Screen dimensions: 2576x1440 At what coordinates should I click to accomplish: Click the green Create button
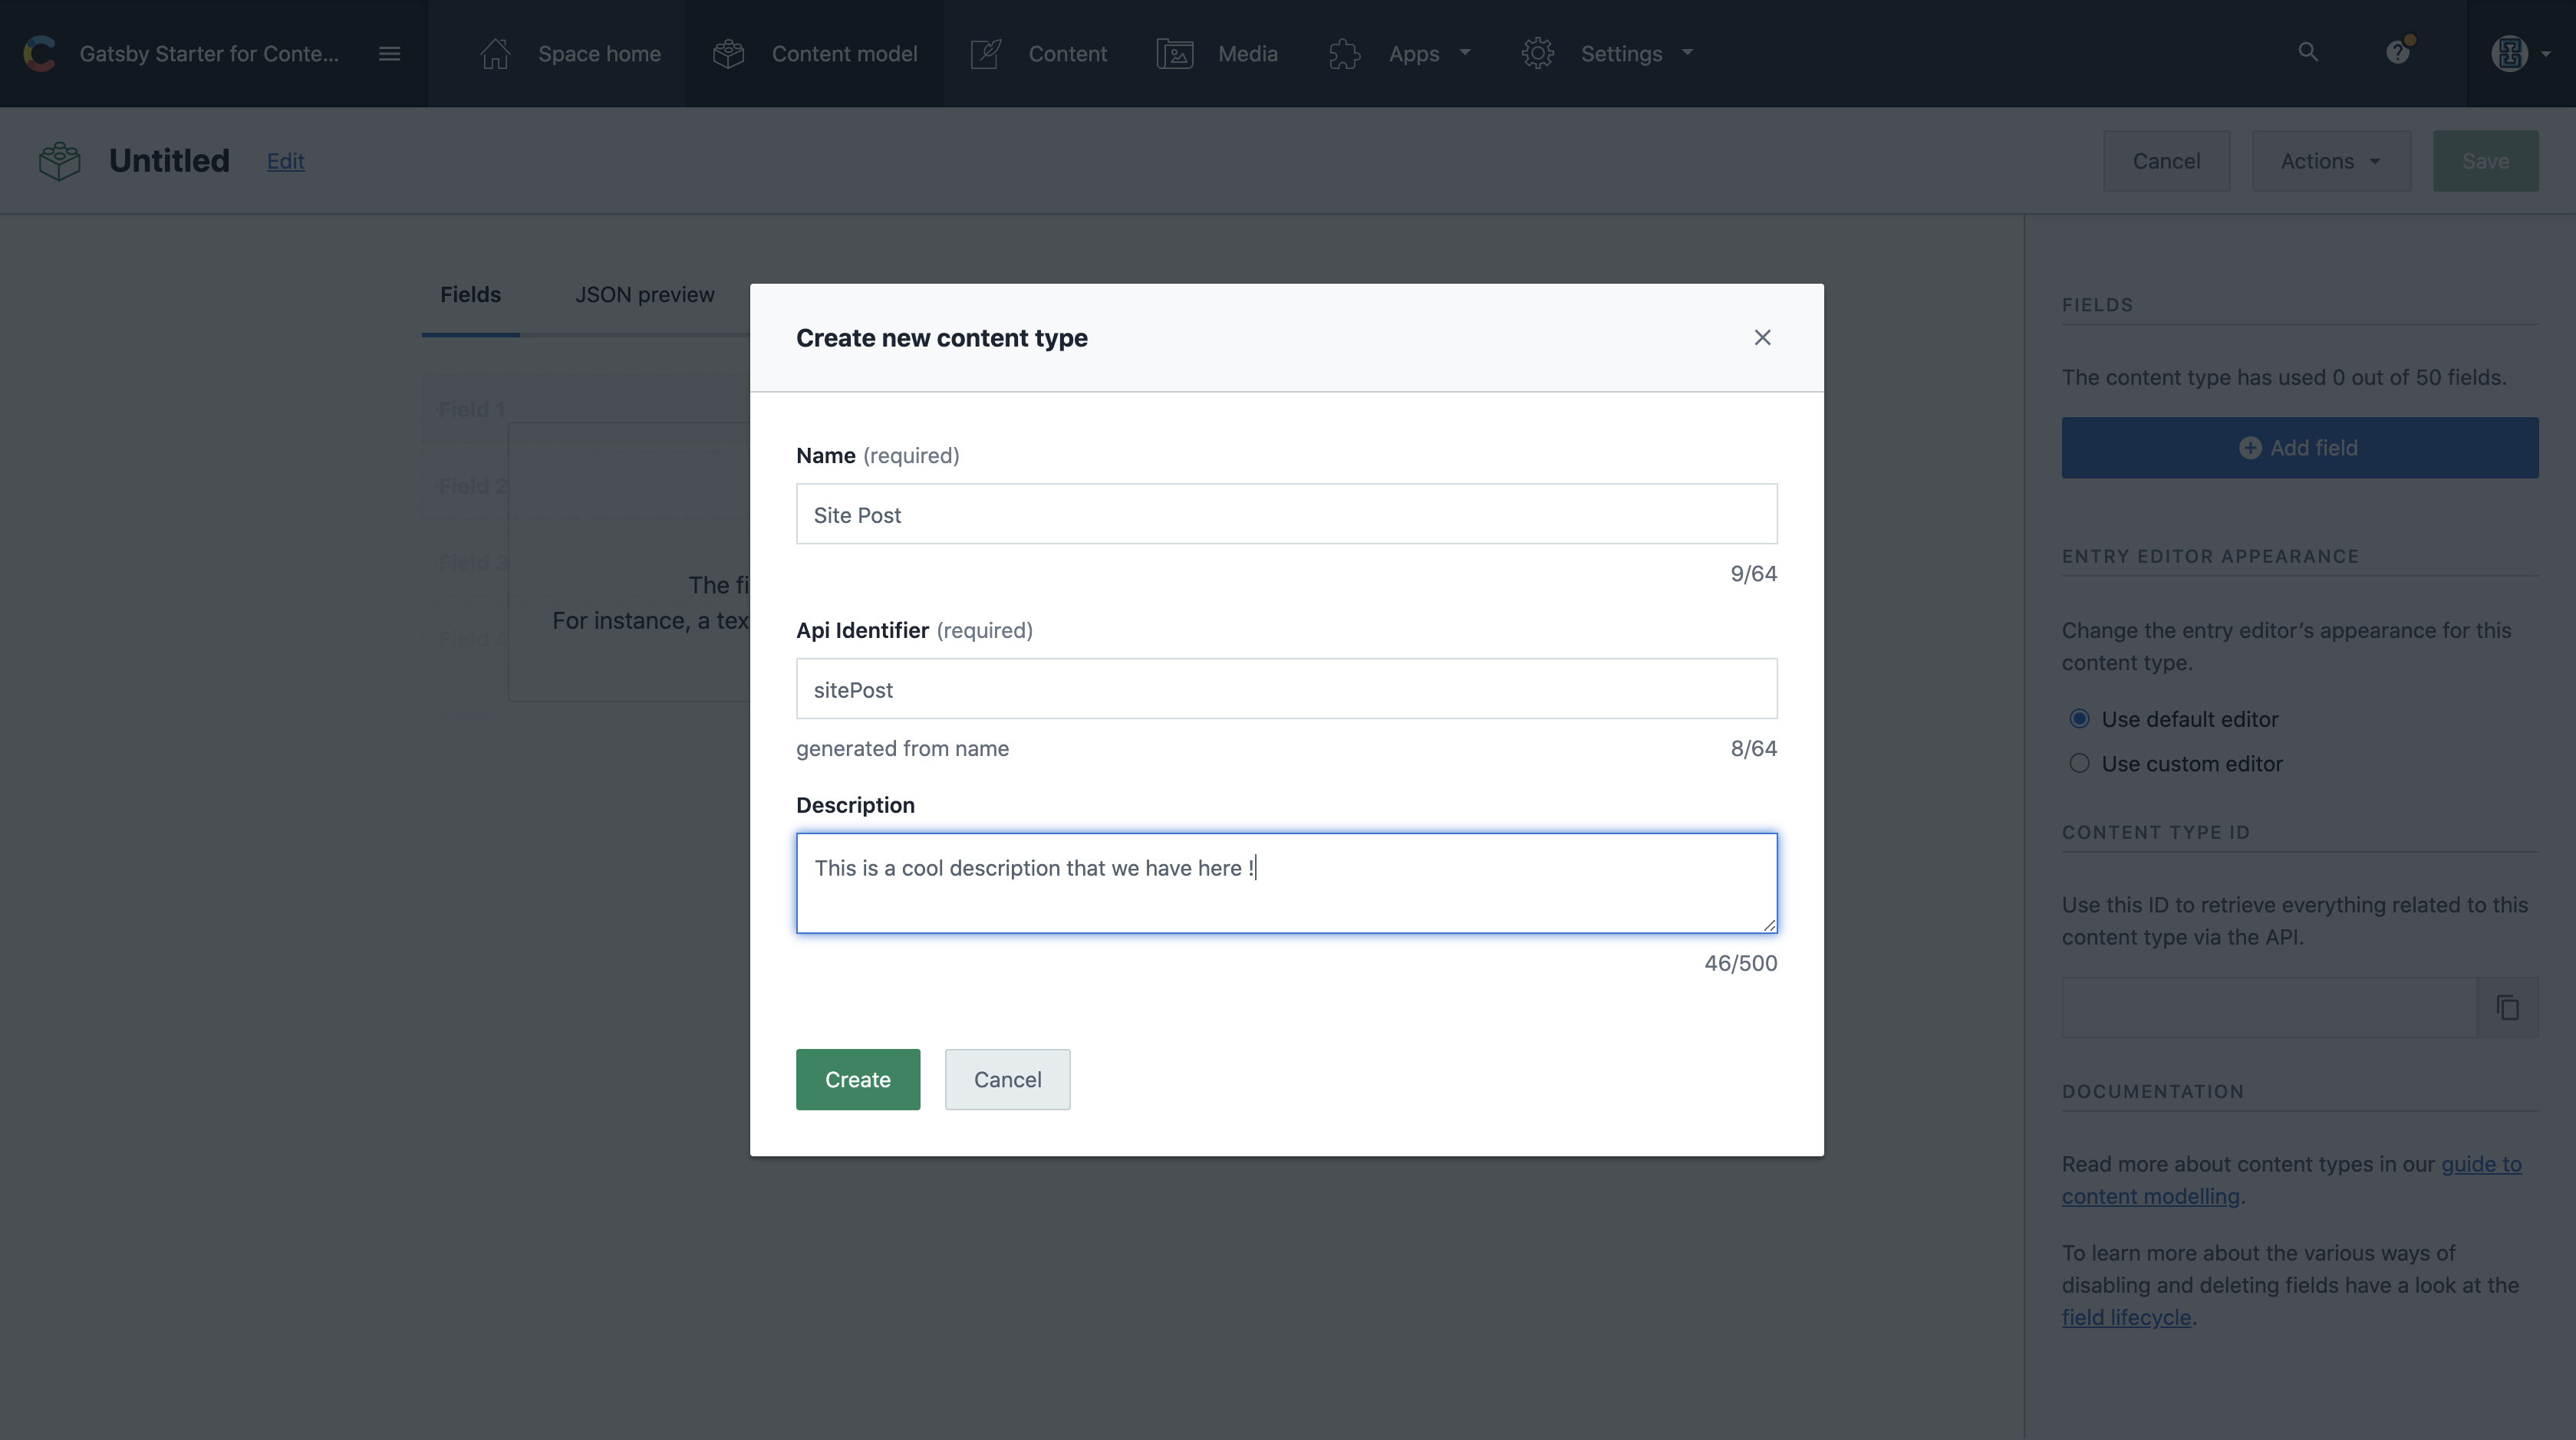point(858,1080)
